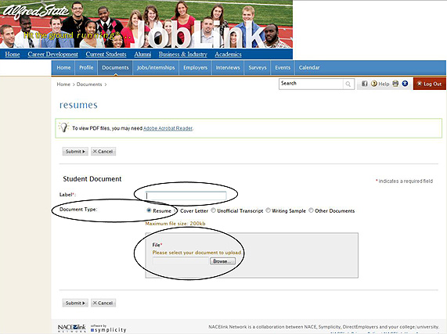The image size is (447, 334).
Task: Pick Other Documents radio option
Action: pyautogui.click(x=311, y=210)
